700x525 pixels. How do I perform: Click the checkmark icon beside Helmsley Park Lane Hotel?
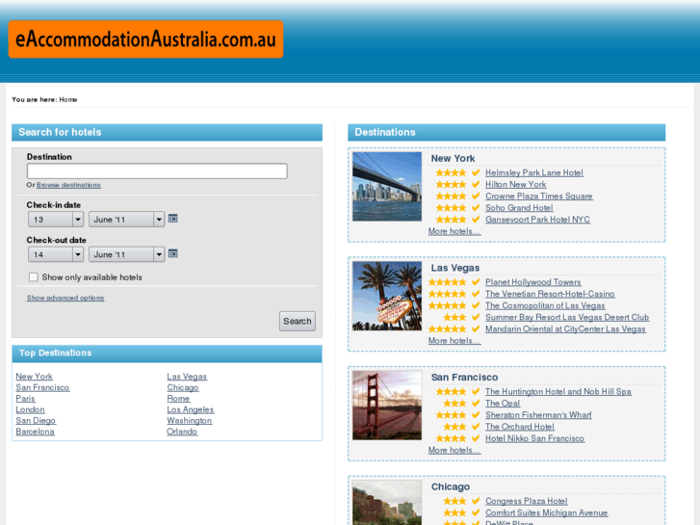pos(476,172)
